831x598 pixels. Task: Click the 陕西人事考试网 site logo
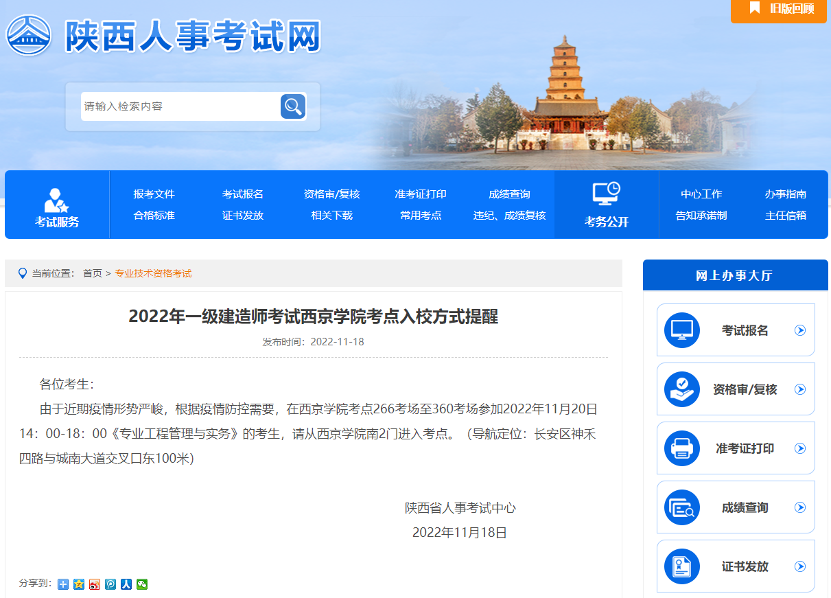click(x=163, y=34)
